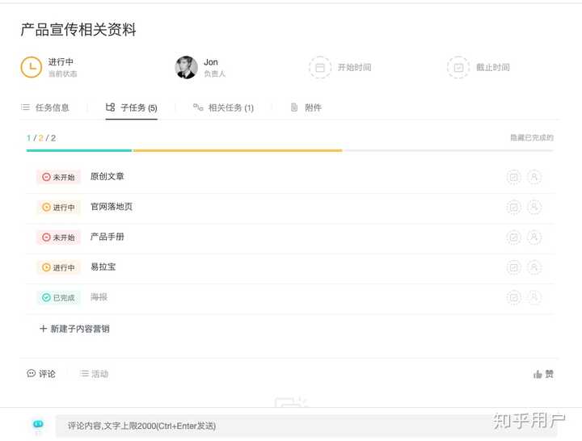Click the start time calendar icon
Screen dimensions: 582x441
(x=320, y=68)
